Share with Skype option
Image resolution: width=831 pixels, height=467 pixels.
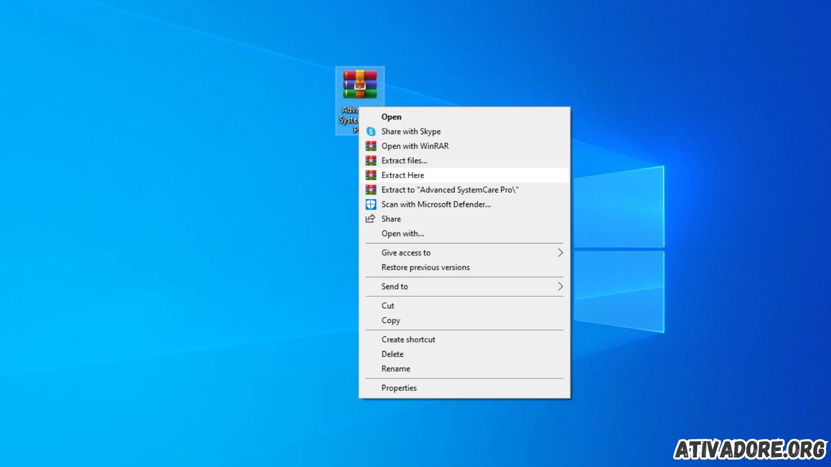412,131
